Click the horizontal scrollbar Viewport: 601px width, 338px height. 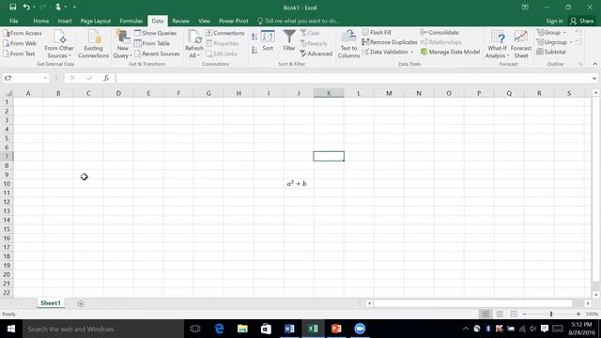[473, 303]
